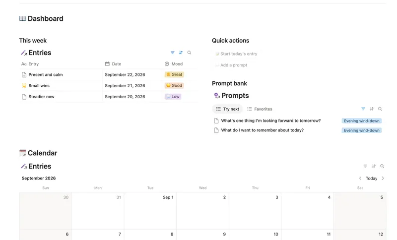Open the Steadier now entry
Screen dimensions: 397x240
click(41, 97)
